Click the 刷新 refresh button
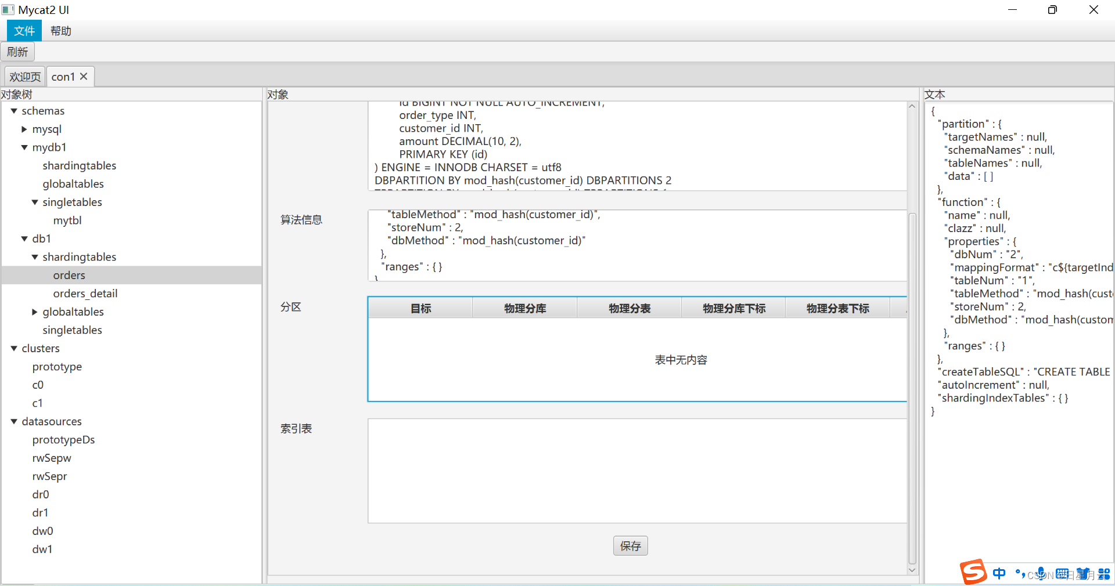 coord(17,52)
